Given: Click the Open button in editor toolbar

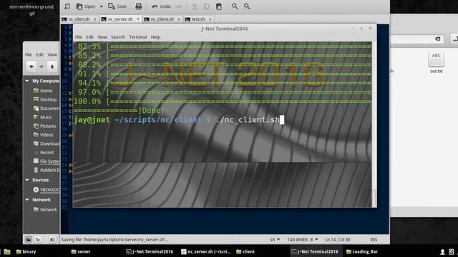Looking at the screenshot, I should (x=86, y=6).
